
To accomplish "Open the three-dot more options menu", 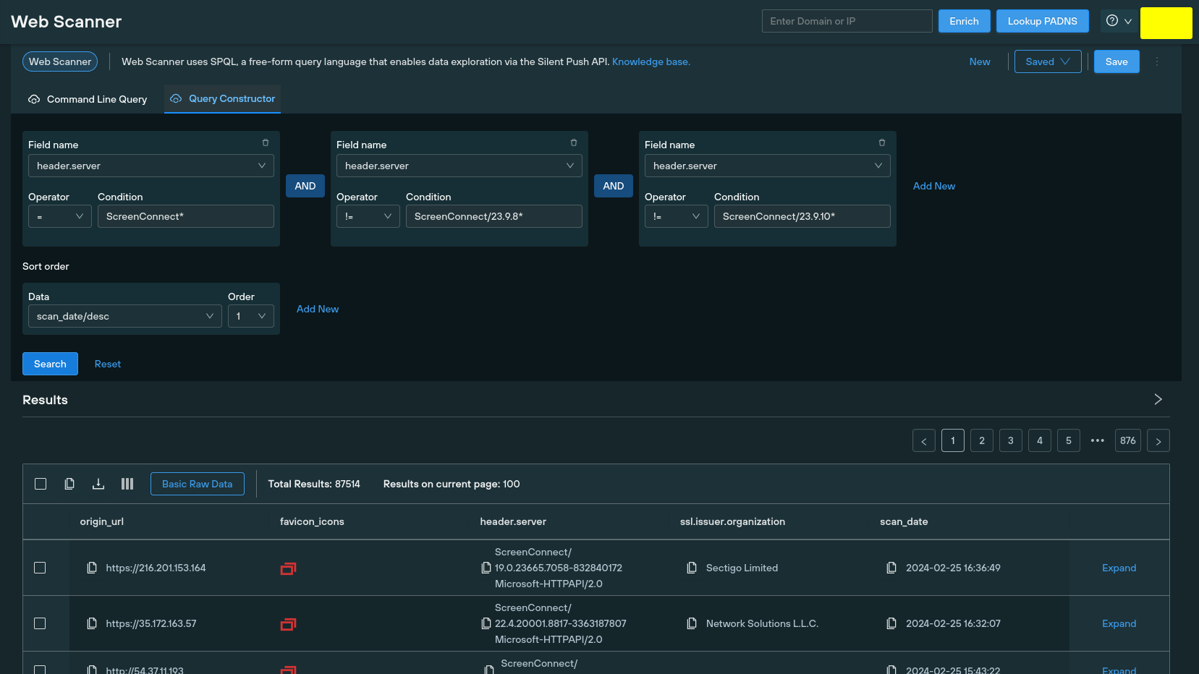I will tap(1157, 61).
